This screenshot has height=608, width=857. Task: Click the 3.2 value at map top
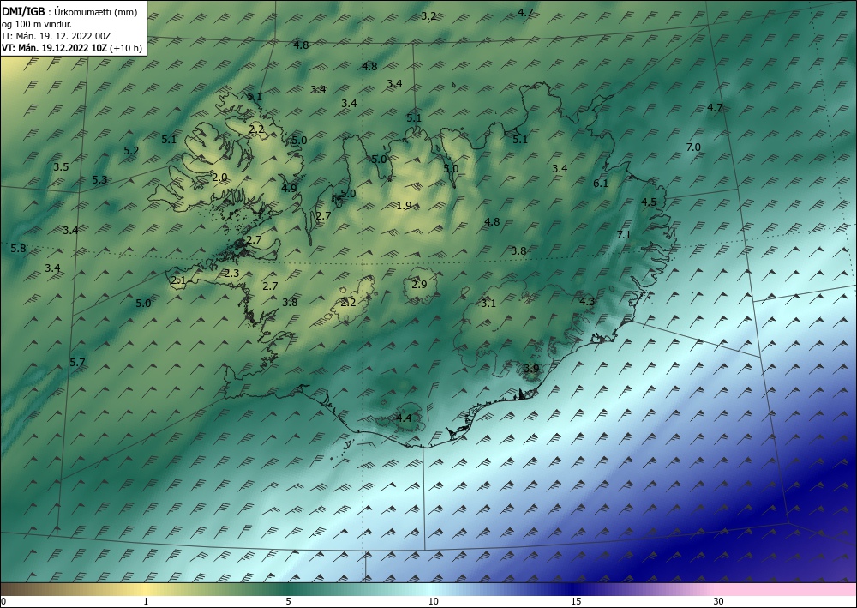coord(429,16)
